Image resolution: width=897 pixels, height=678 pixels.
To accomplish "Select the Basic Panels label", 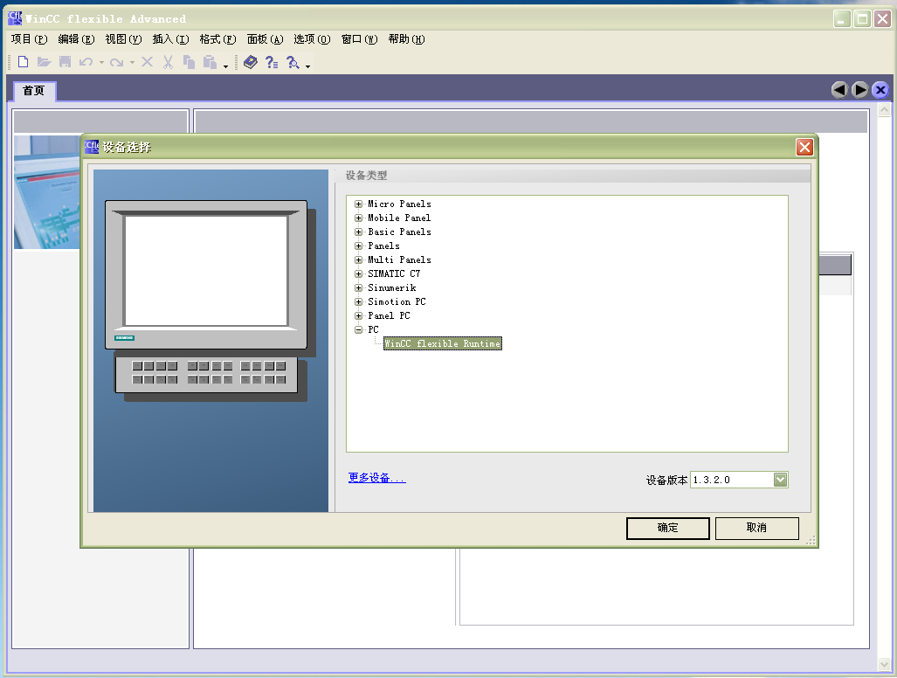I will (399, 232).
